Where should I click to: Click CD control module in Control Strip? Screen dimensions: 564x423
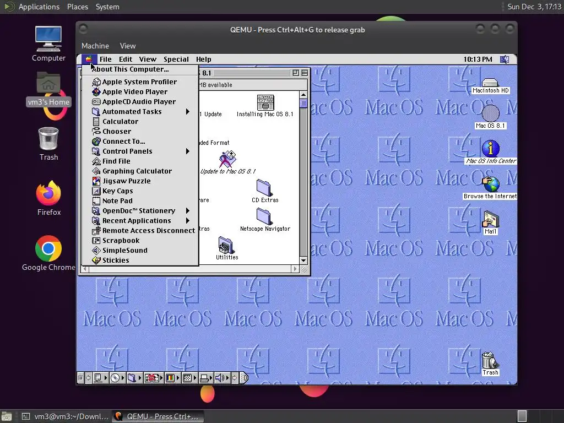(118, 378)
